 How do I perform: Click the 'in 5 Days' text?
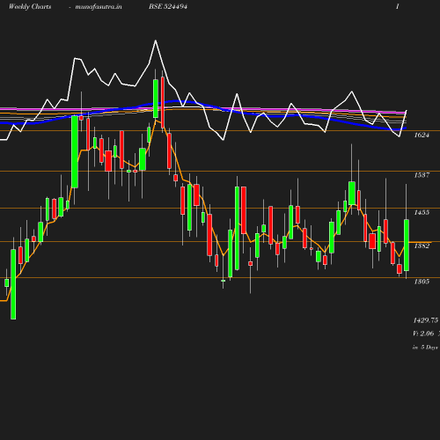click(x=425, y=348)
